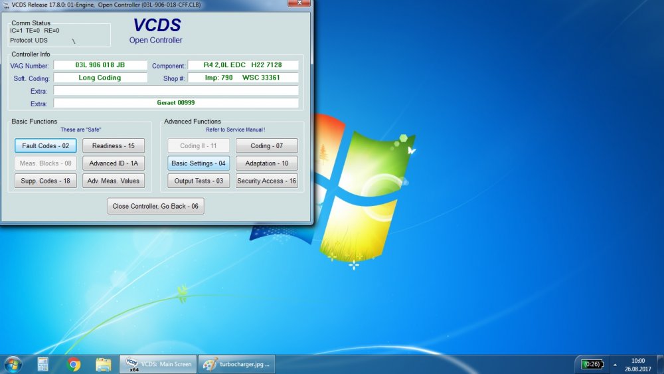Click the Soft. Coding field Long Coding
The width and height of the screenshot is (664, 374).
[x=100, y=78]
